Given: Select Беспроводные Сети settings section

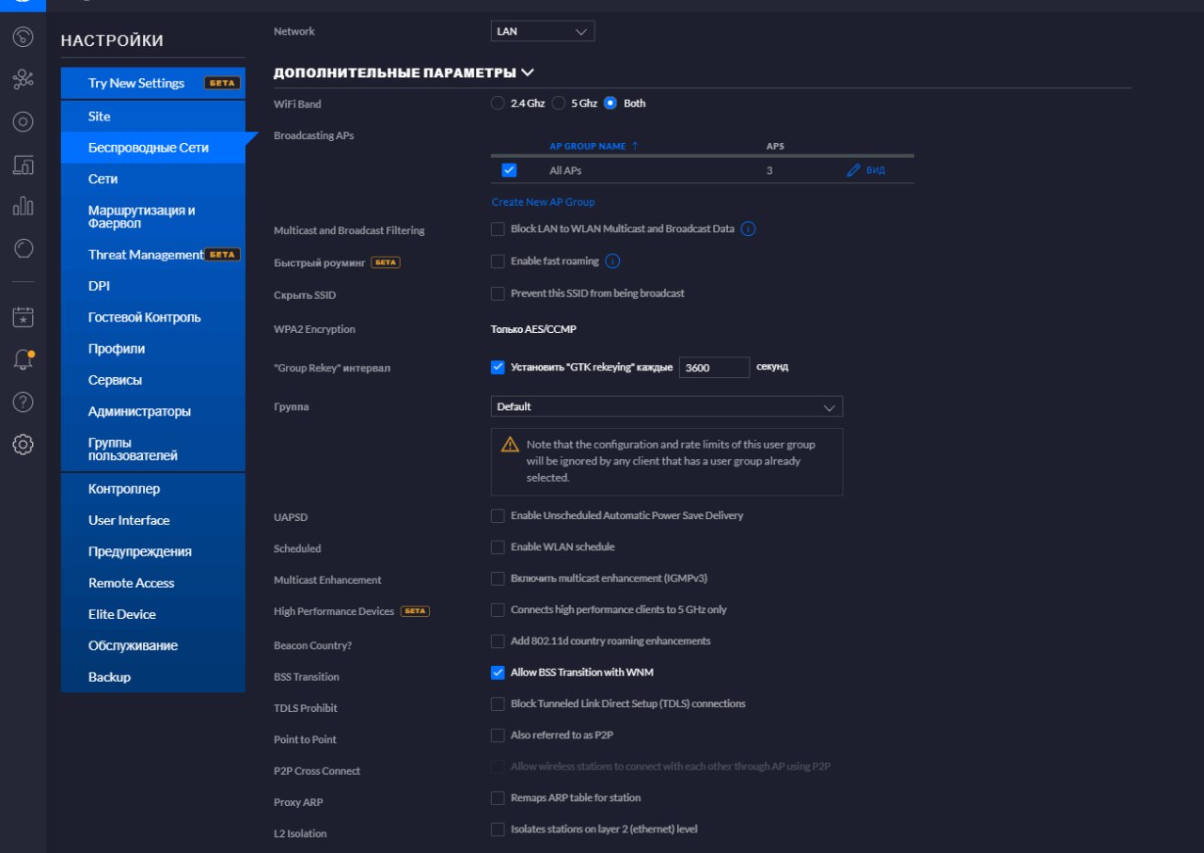Looking at the screenshot, I should (x=153, y=148).
